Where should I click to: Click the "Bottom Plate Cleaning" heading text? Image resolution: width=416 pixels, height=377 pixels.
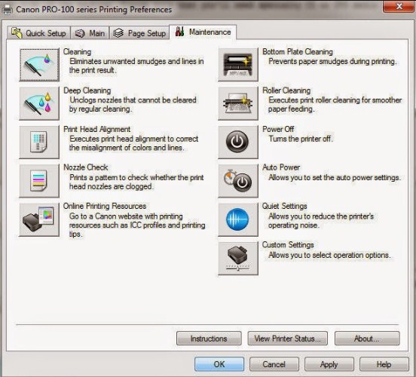click(x=298, y=52)
